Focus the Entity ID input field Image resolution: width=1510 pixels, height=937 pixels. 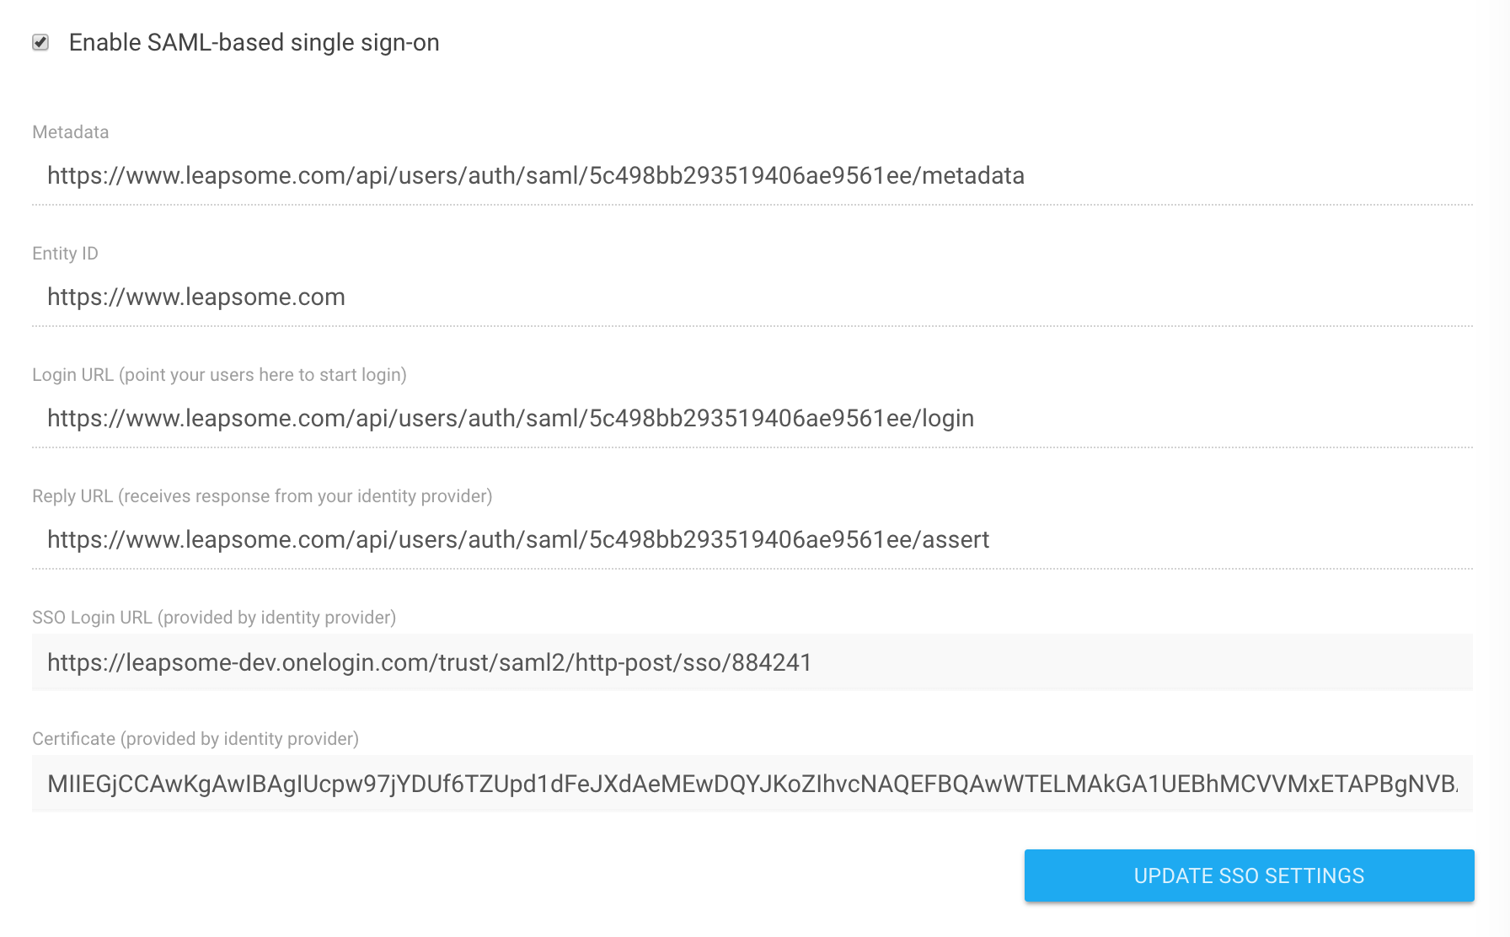click(752, 297)
